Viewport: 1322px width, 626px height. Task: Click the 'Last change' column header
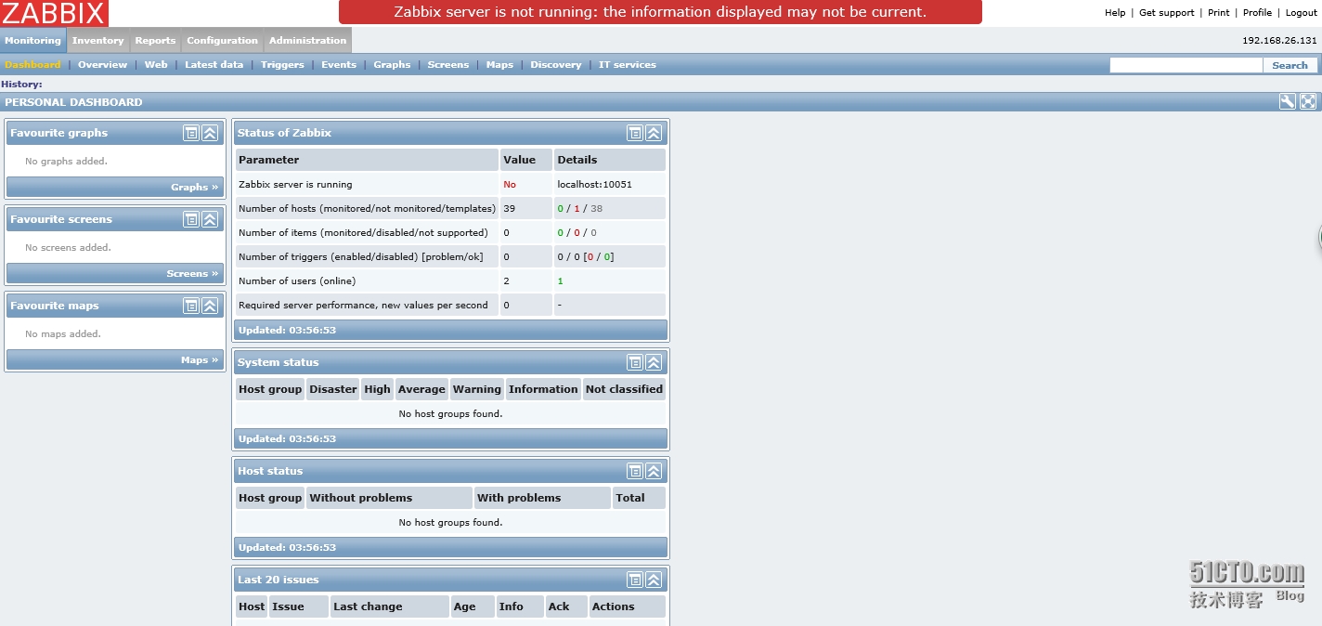(390, 606)
